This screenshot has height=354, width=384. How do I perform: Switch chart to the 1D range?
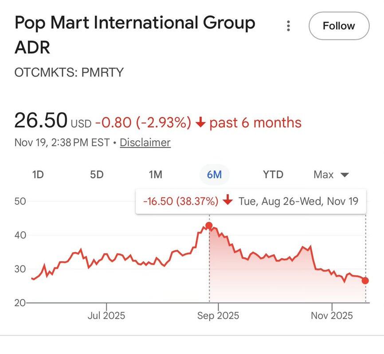tap(38, 175)
